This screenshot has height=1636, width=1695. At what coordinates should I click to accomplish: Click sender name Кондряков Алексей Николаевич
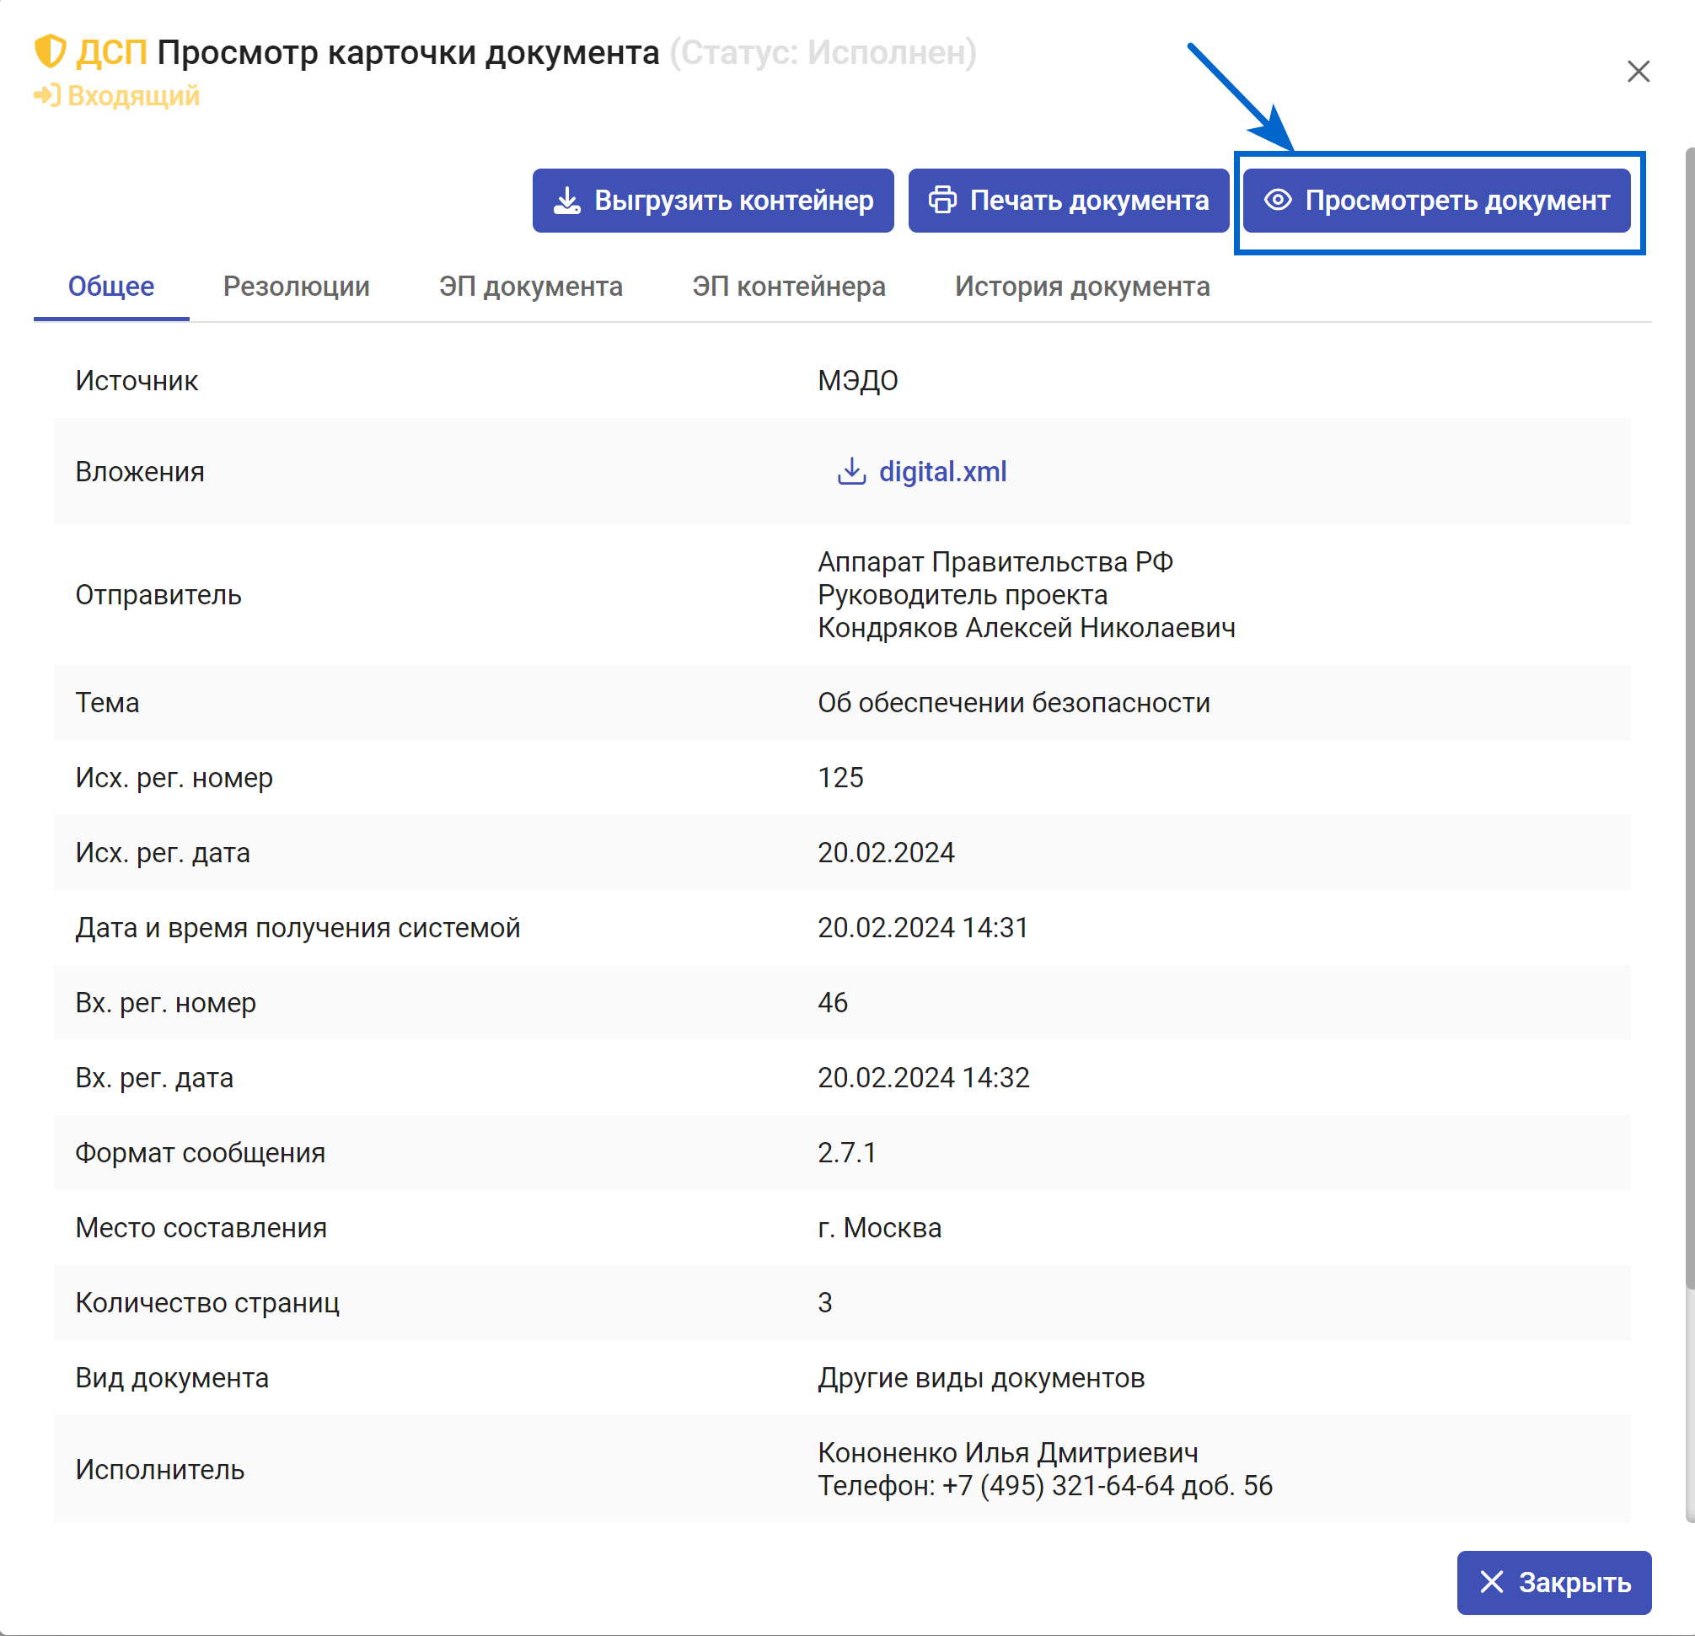pyautogui.click(x=1027, y=628)
